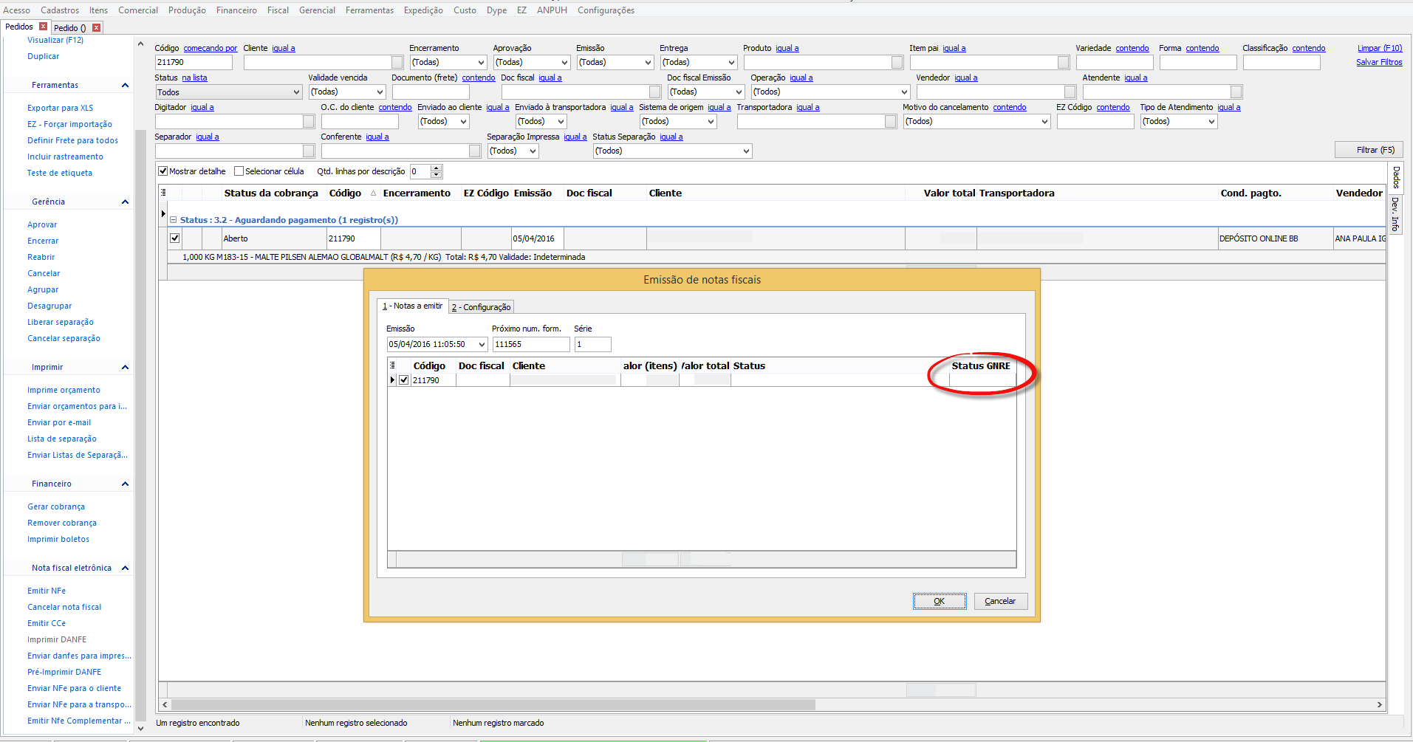This screenshot has width=1413, height=742.
Task: Open the Status filter dropdown
Action: (x=296, y=92)
